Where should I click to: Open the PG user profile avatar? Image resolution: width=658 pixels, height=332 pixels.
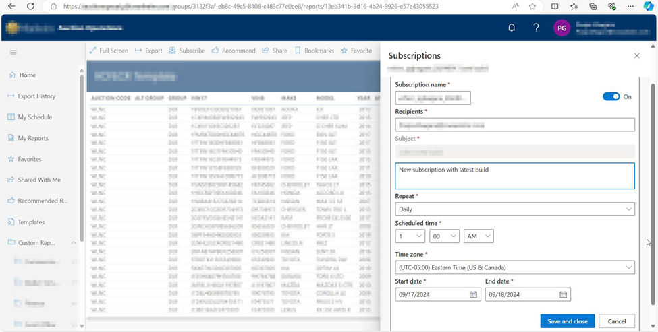click(562, 28)
